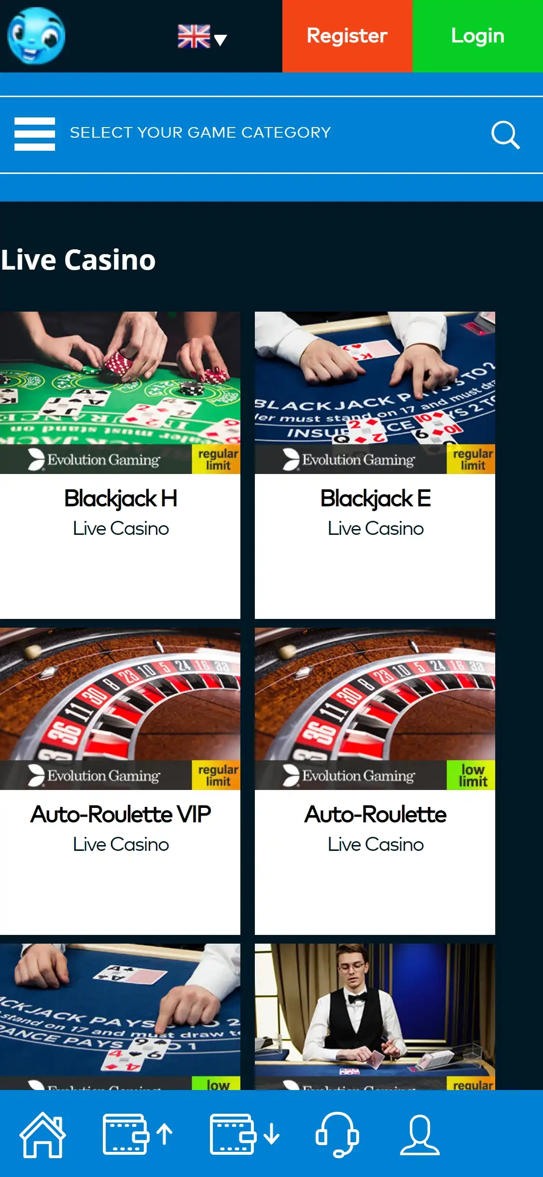
Task: Click the orange Register button
Action: pos(347,36)
